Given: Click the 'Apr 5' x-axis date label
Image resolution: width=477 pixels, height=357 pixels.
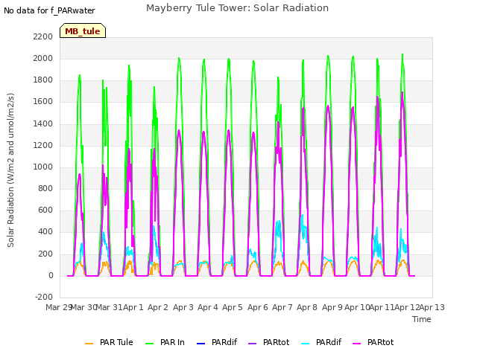Looking at the screenshot, I should click(x=233, y=307).
